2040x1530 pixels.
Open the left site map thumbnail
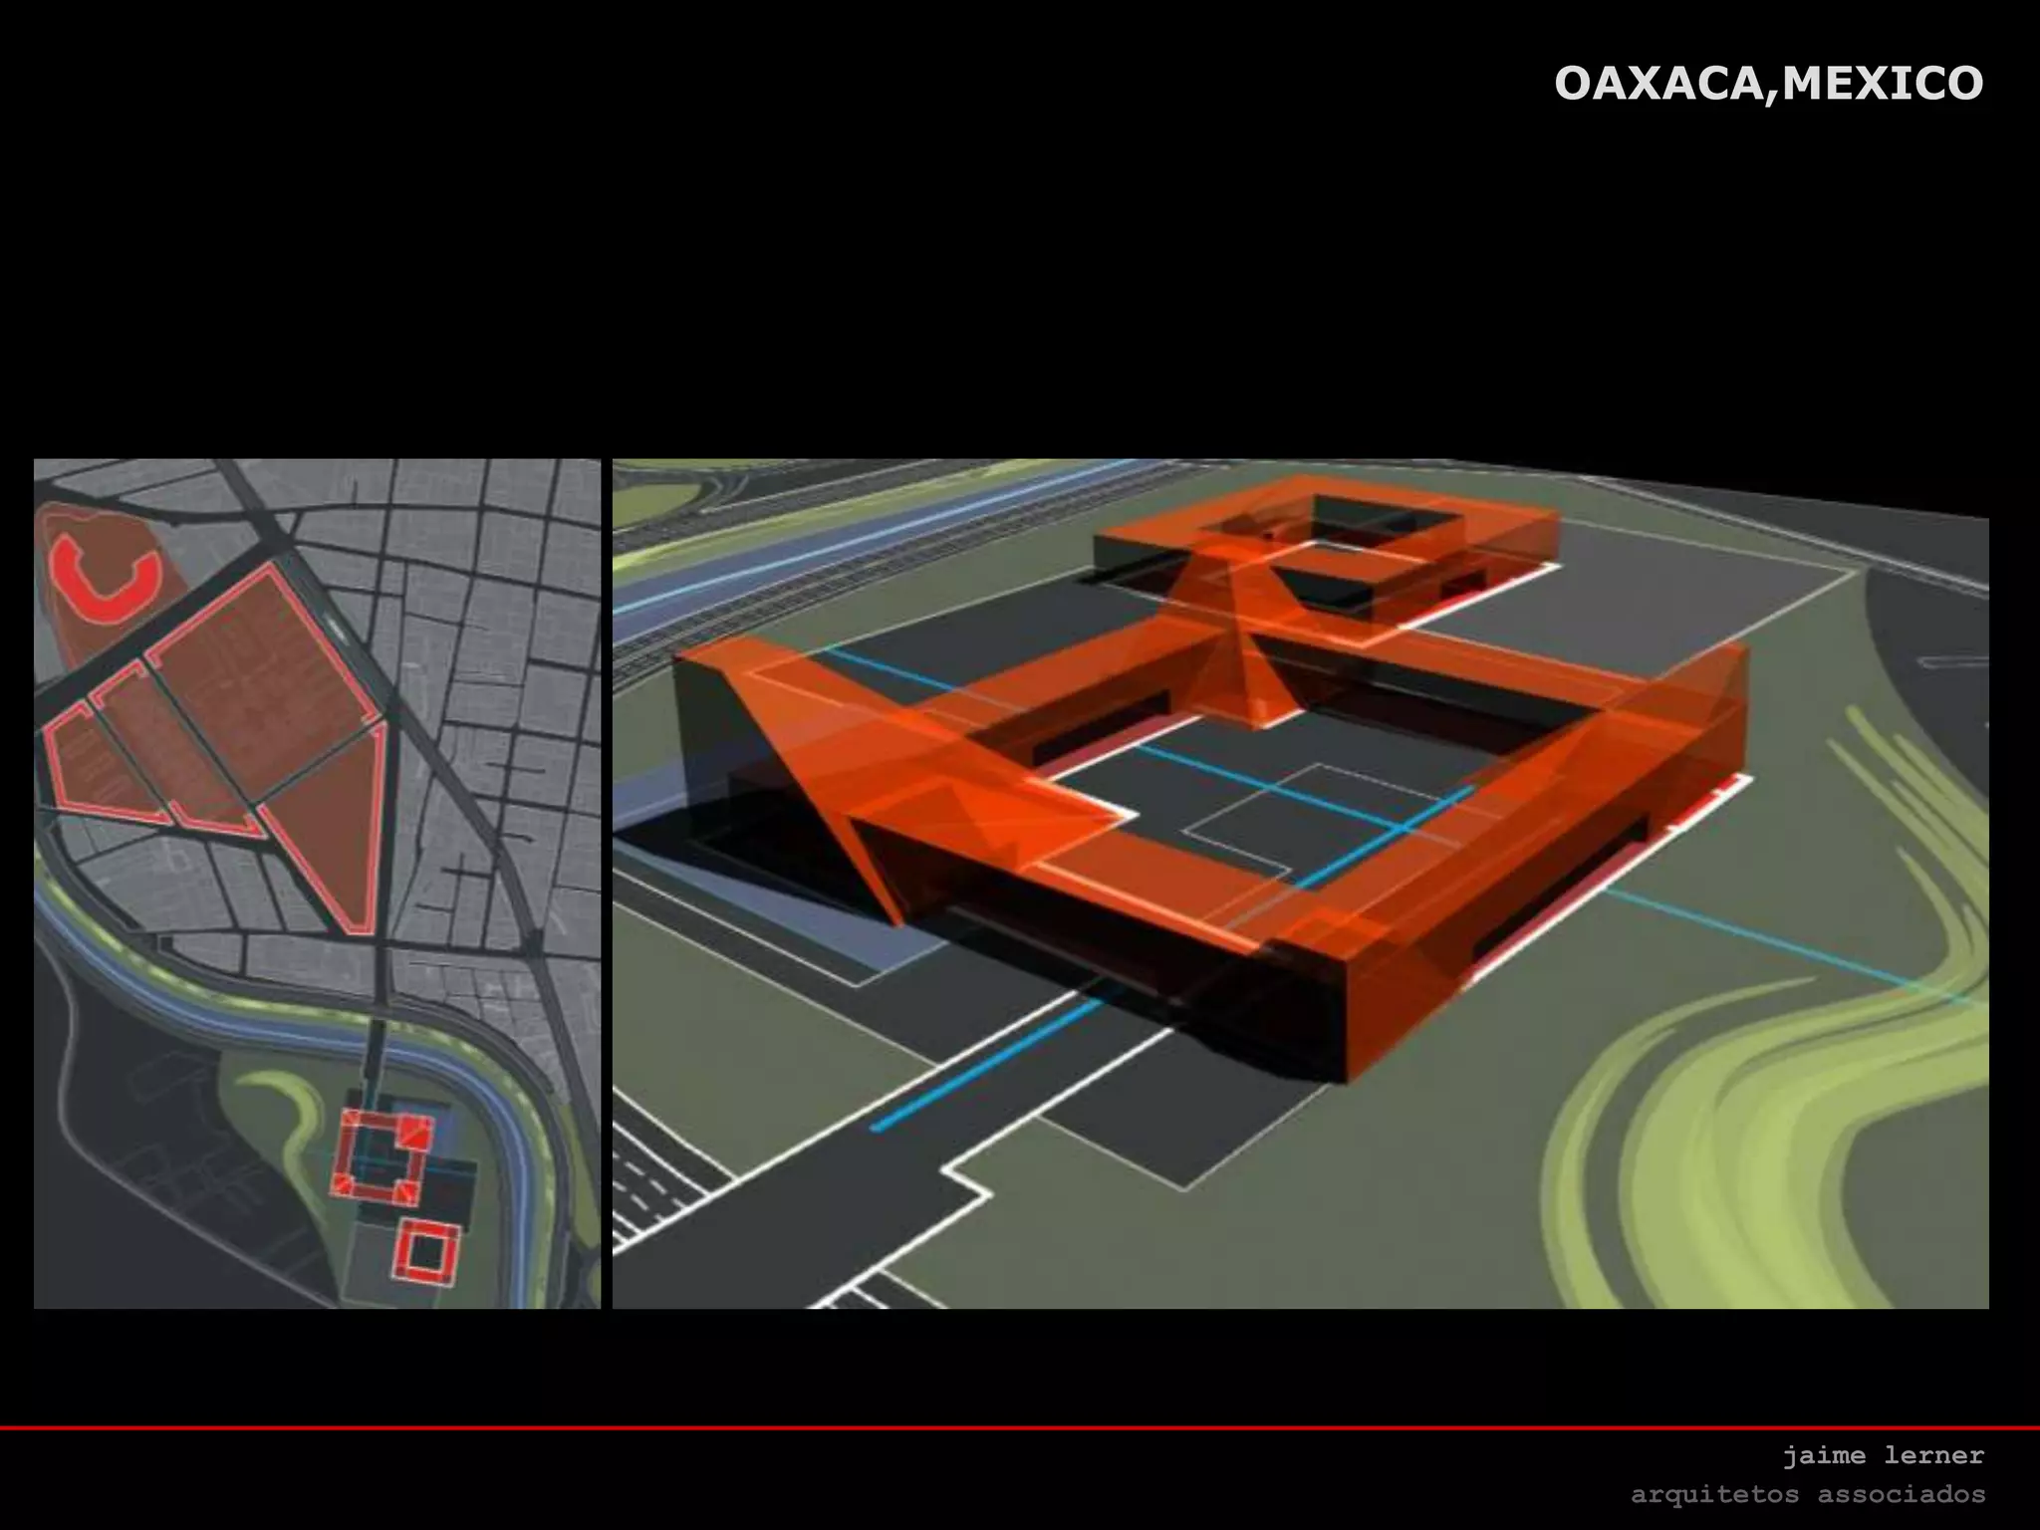pos(317,883)
